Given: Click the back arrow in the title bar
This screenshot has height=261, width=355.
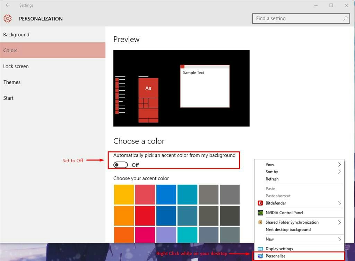Looking at the screenshot, I should pos(8,5).
